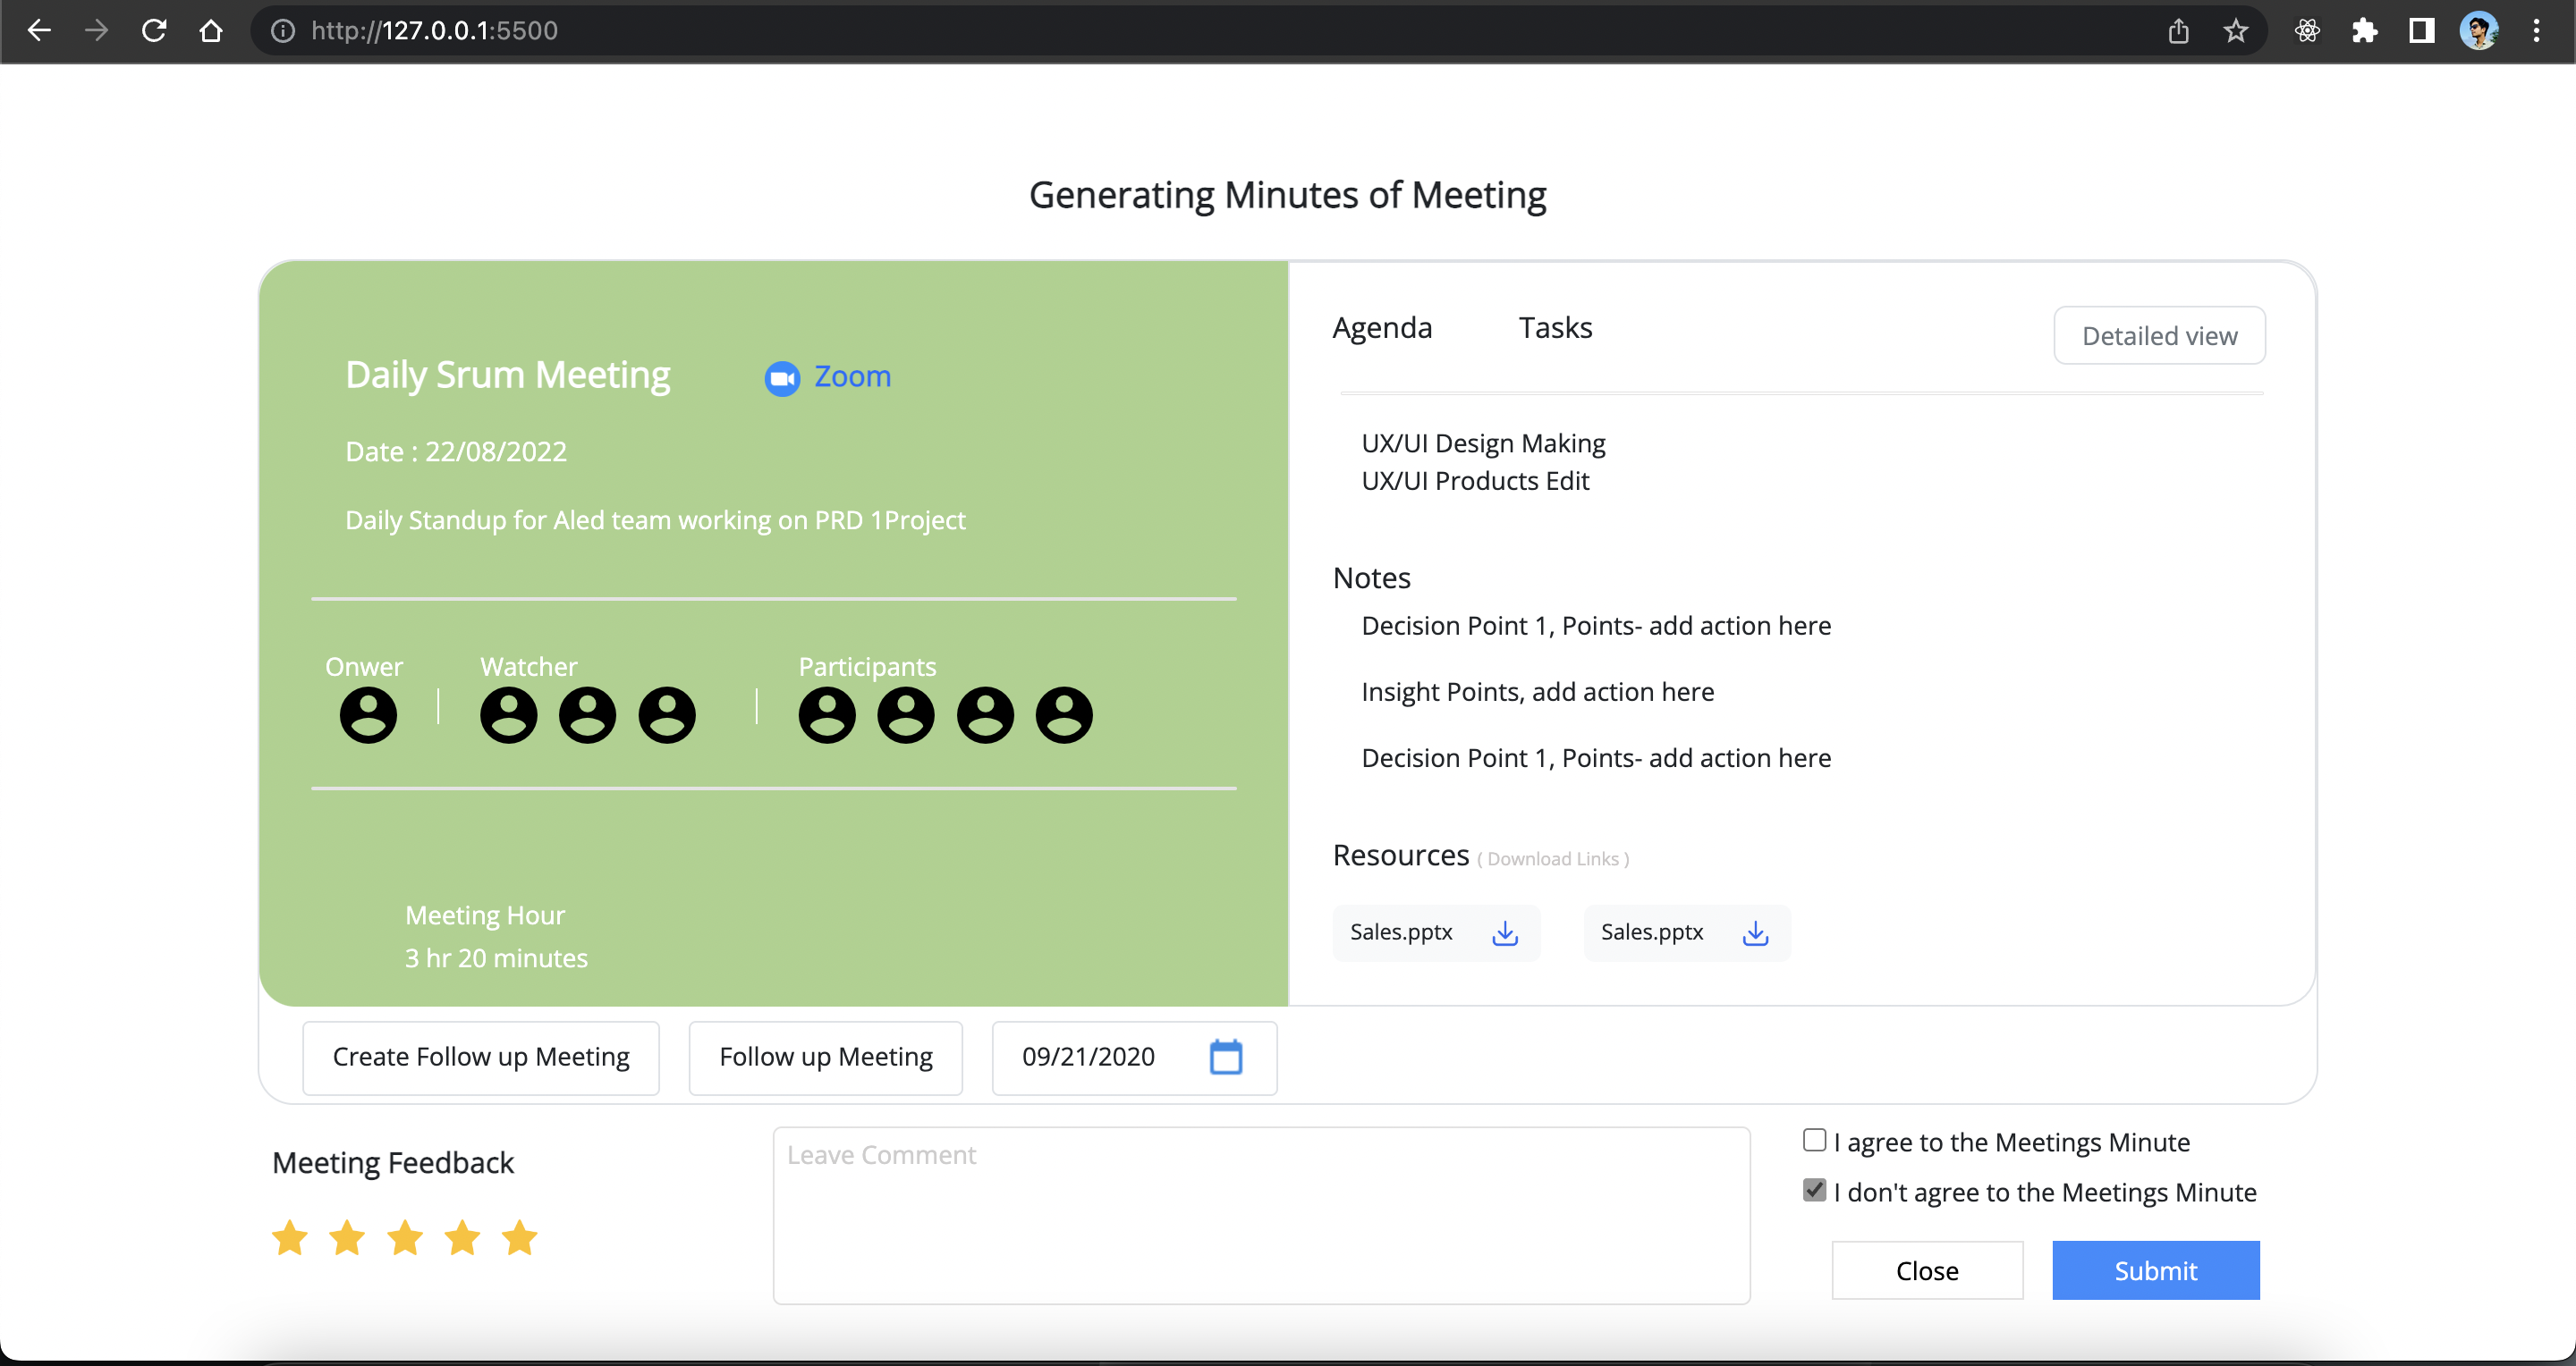Select the last Participants avatar

pyautogui.click(x=1063, y=714)
